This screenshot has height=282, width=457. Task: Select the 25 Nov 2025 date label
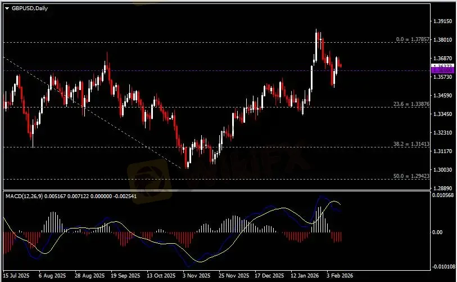click(x=234, y=276)
